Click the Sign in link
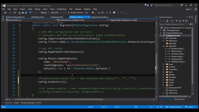This screenshot has height=112, width=199. pos(188,9)
